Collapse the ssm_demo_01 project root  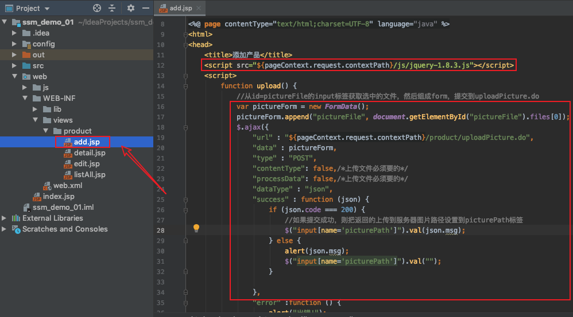(x=5, y=22)
